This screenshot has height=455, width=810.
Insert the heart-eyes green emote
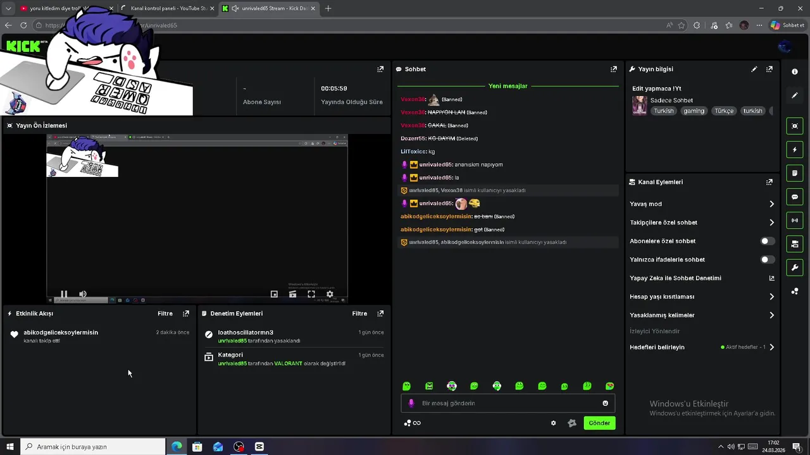(x=610, y=386)
